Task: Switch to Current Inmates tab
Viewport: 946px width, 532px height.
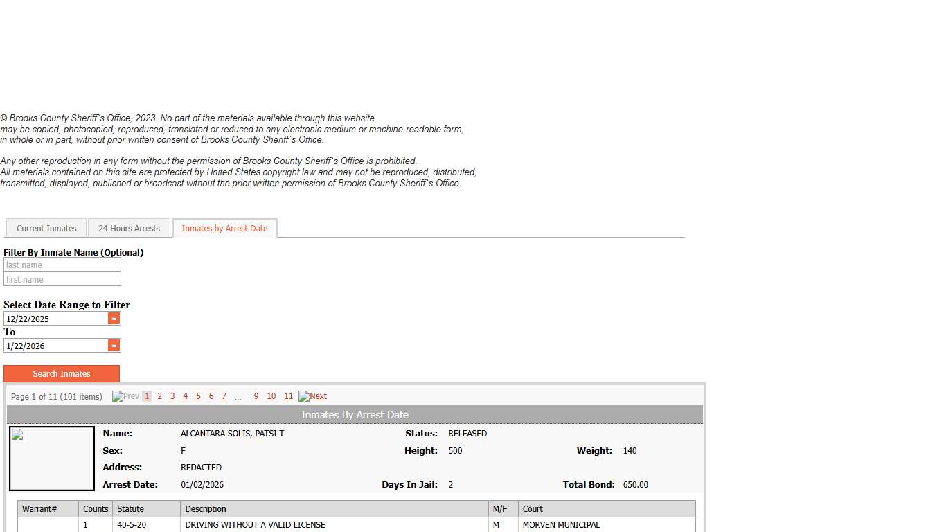Action: pyautogui.click(x=46, y=229)
